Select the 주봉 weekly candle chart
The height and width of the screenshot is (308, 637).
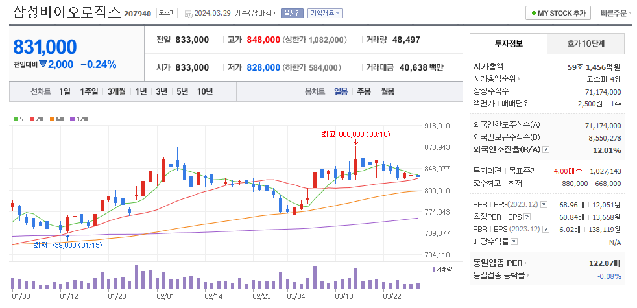[x=364, y=91]
